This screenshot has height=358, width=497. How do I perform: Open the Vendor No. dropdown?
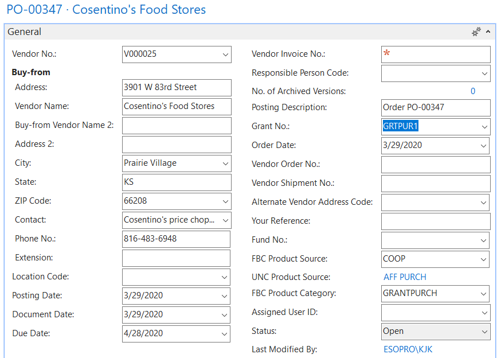coord(225,55)
